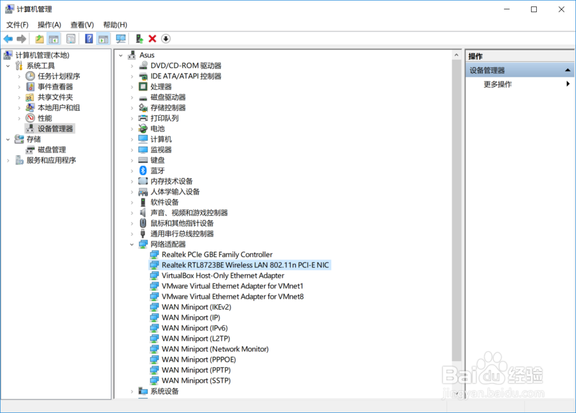Click the update driver software icon
576x413 pixels.
click(x=139, y=39)
